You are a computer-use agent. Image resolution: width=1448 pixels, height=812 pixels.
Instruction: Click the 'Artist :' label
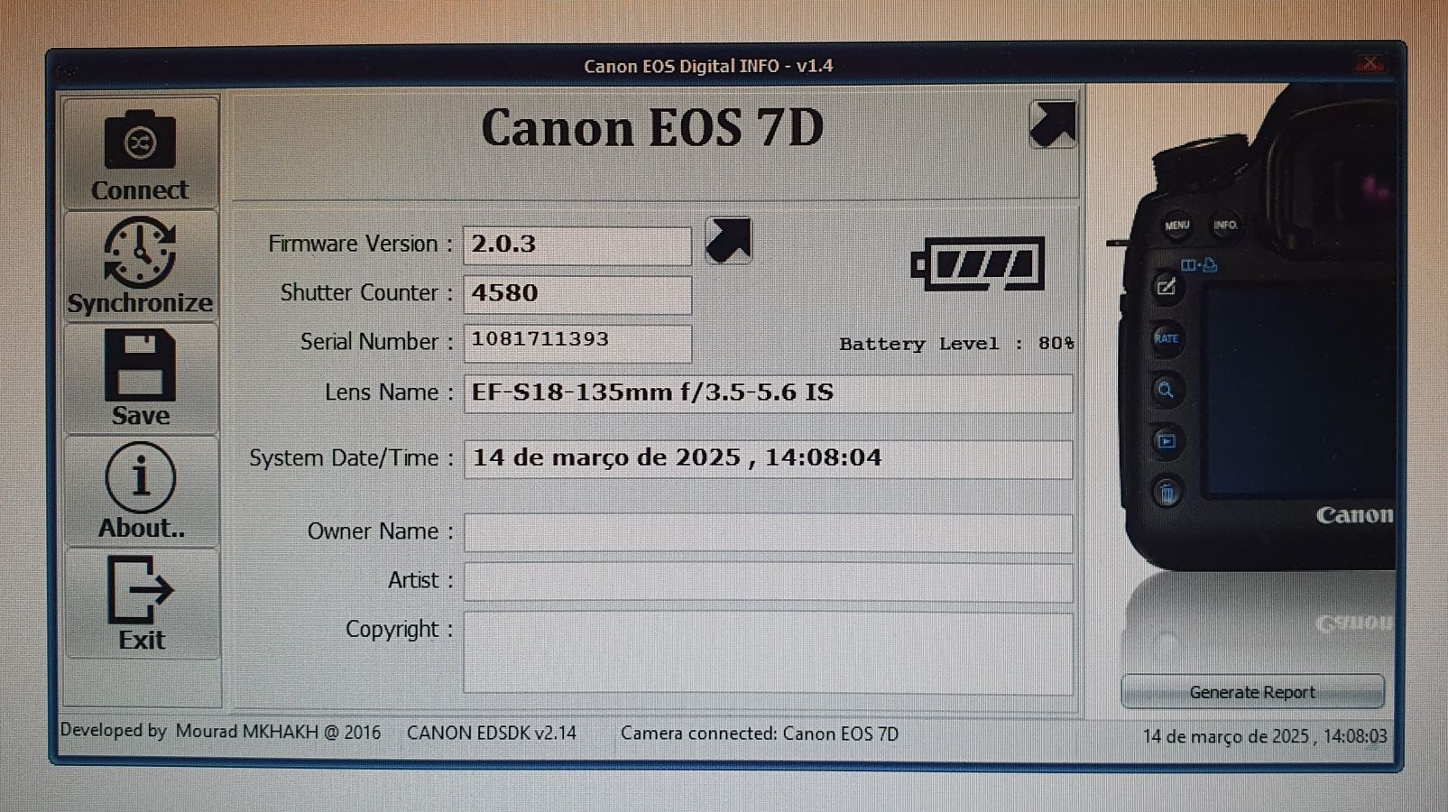click(x=420, y=580)
